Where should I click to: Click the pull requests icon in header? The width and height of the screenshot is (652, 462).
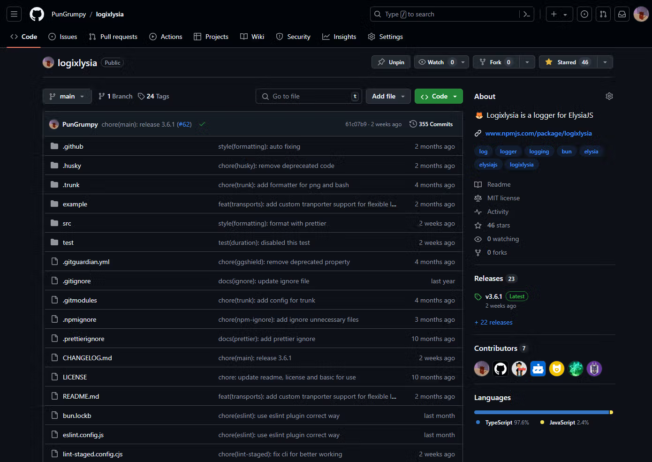[603, 14]
